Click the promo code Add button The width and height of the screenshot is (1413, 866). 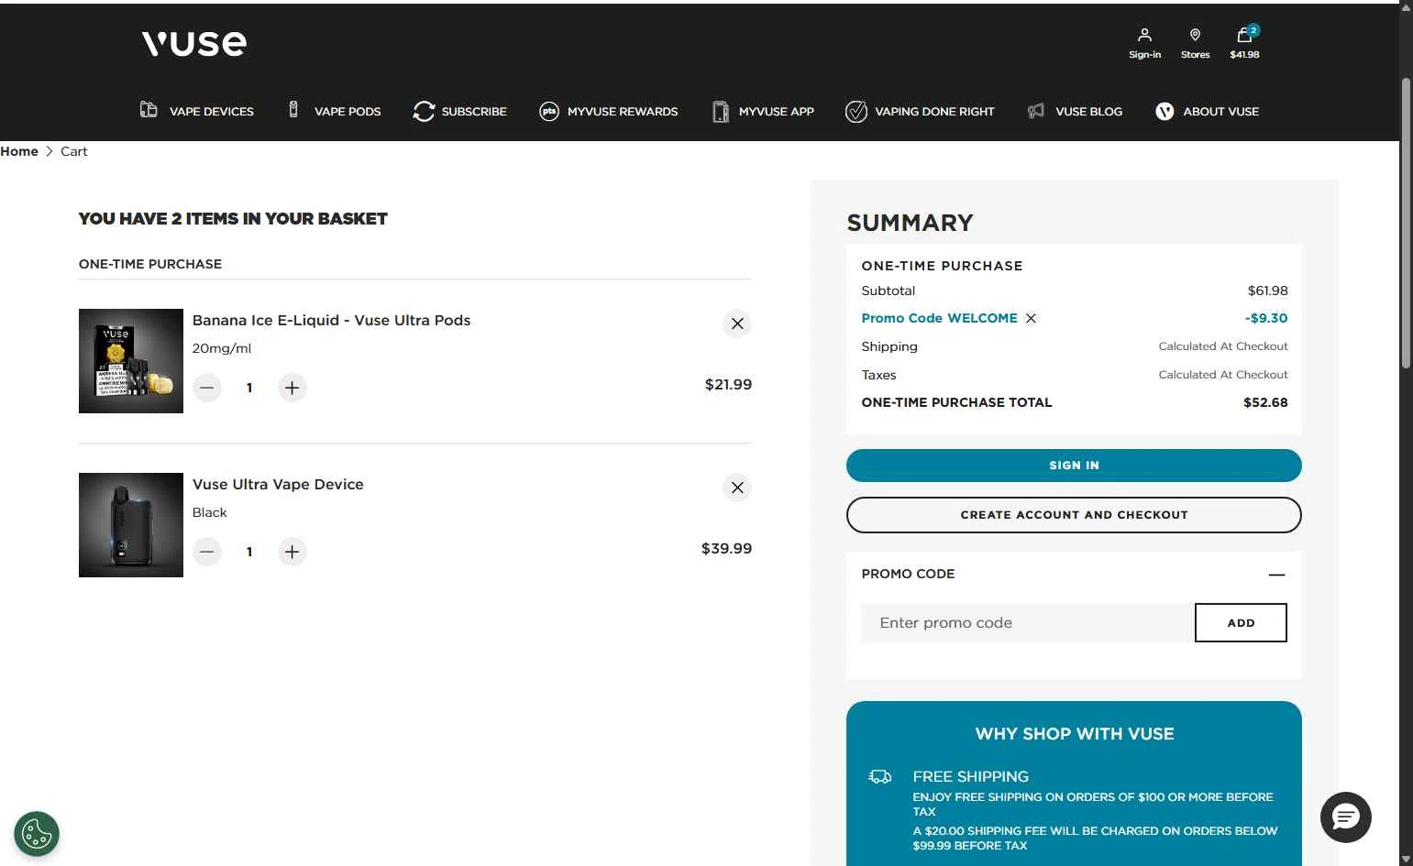[x=1241, y=623]
